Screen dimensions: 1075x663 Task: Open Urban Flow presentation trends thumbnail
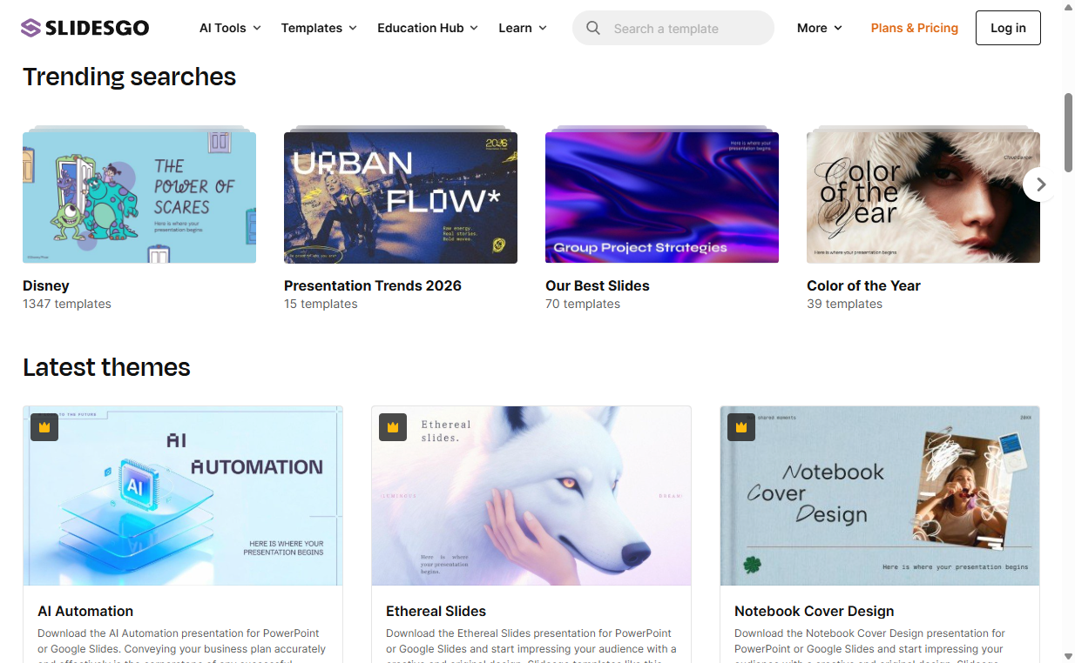[401, 198]
